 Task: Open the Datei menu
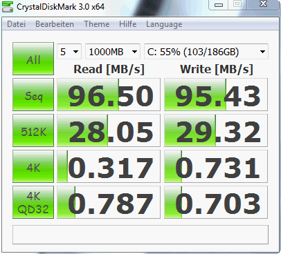[16, 24]
